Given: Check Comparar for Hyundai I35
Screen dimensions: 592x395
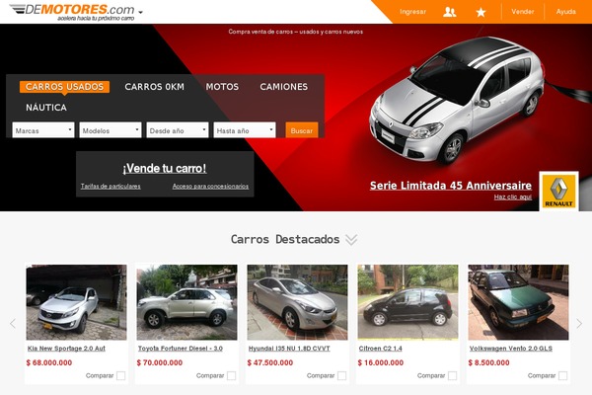Looking at the screenshot, I should point(342,375).
